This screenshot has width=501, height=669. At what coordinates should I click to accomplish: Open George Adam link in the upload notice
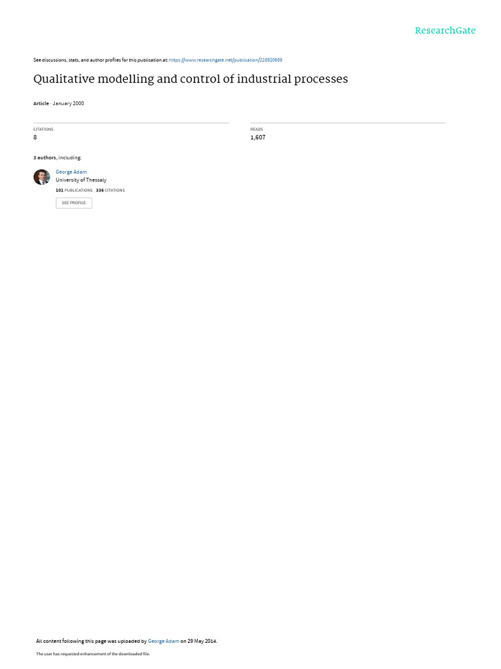pos(164,641)
